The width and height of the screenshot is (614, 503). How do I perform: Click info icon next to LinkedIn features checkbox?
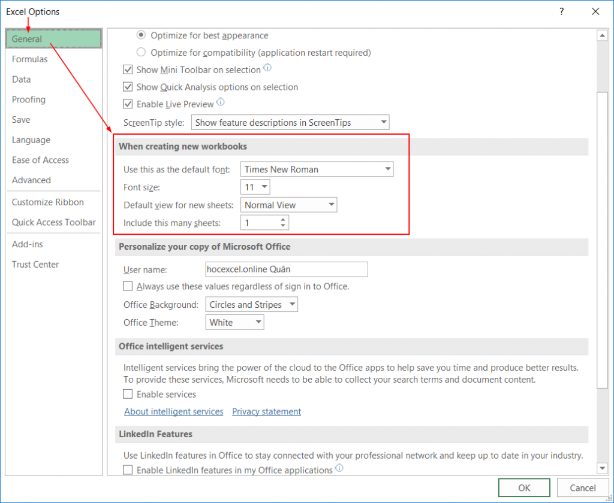pos(339,468)
